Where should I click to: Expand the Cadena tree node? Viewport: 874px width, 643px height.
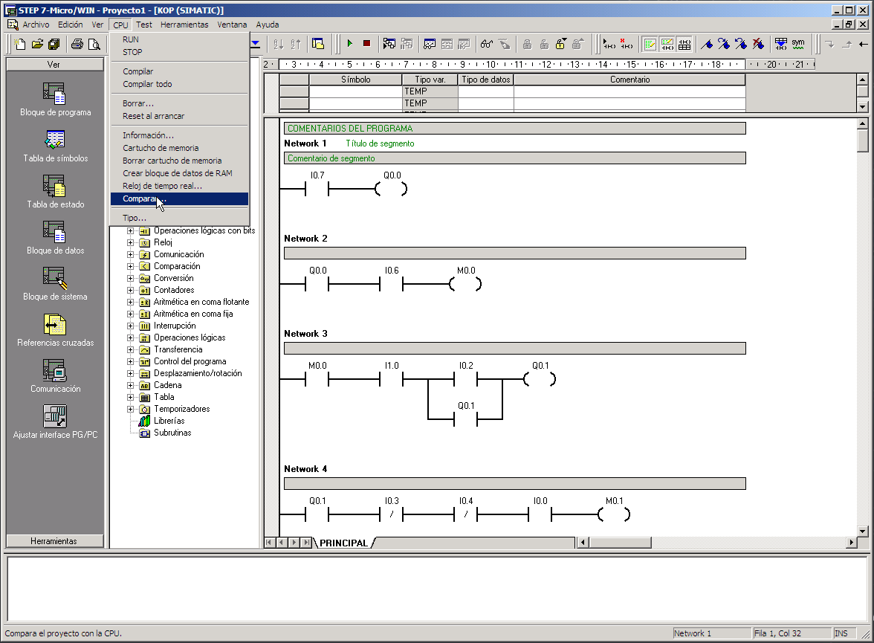131,385
